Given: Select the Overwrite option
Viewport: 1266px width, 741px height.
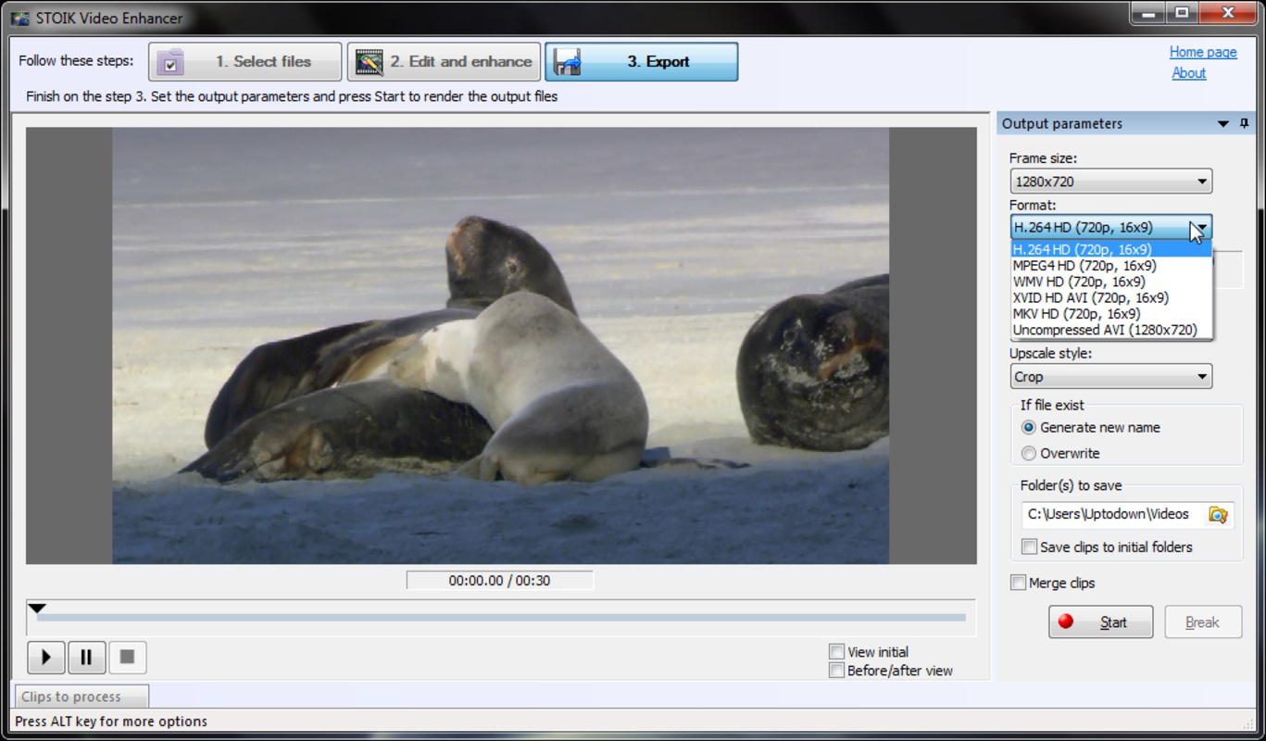Looking at the screenshot, I should coord(1060,454).
